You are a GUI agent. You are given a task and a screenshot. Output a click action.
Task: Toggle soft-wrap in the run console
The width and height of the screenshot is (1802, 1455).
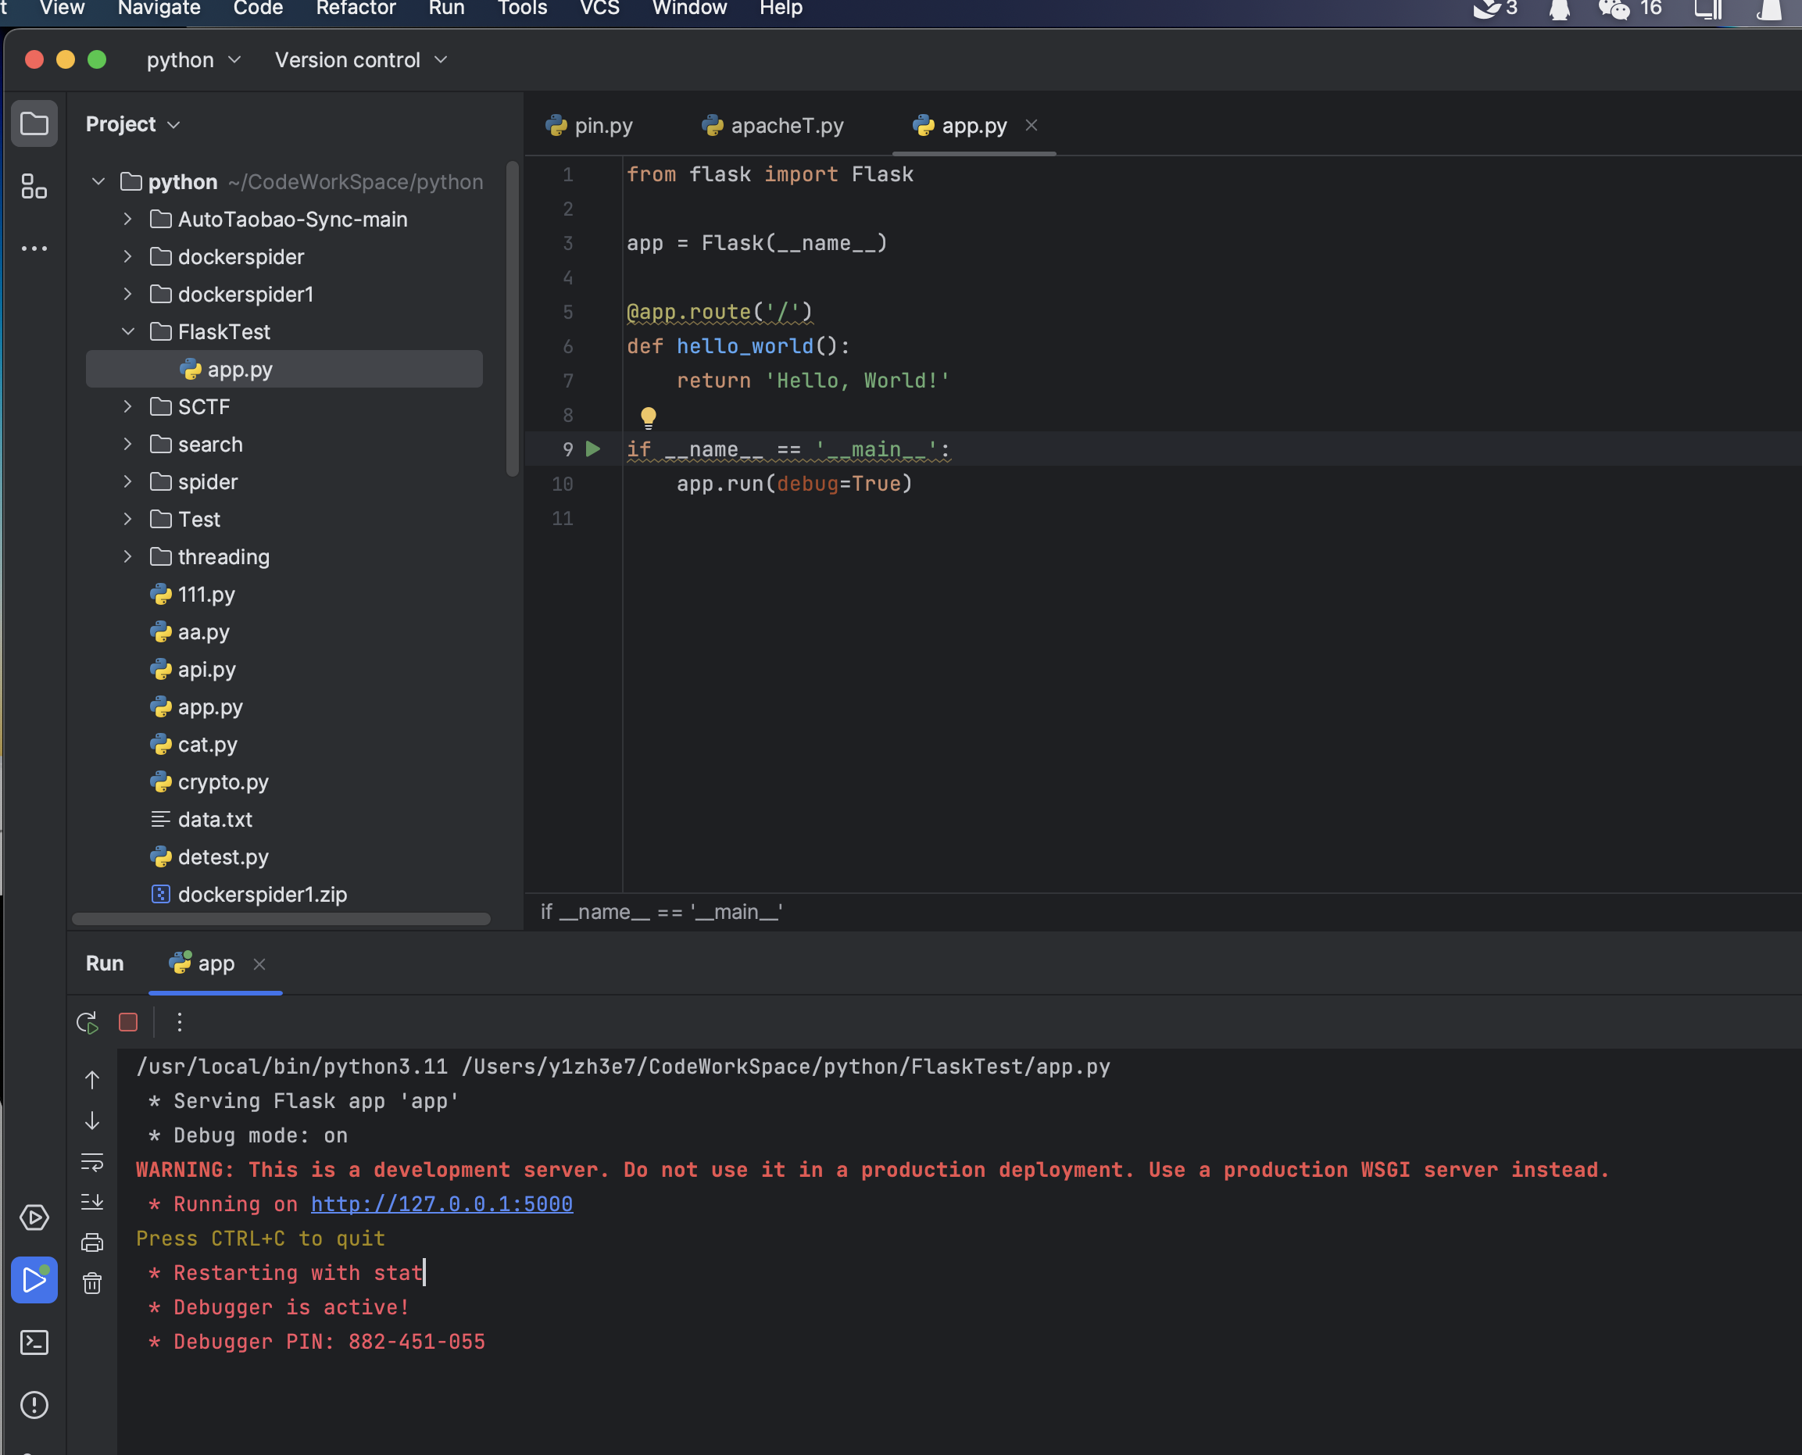click(x=92, y=1162)
